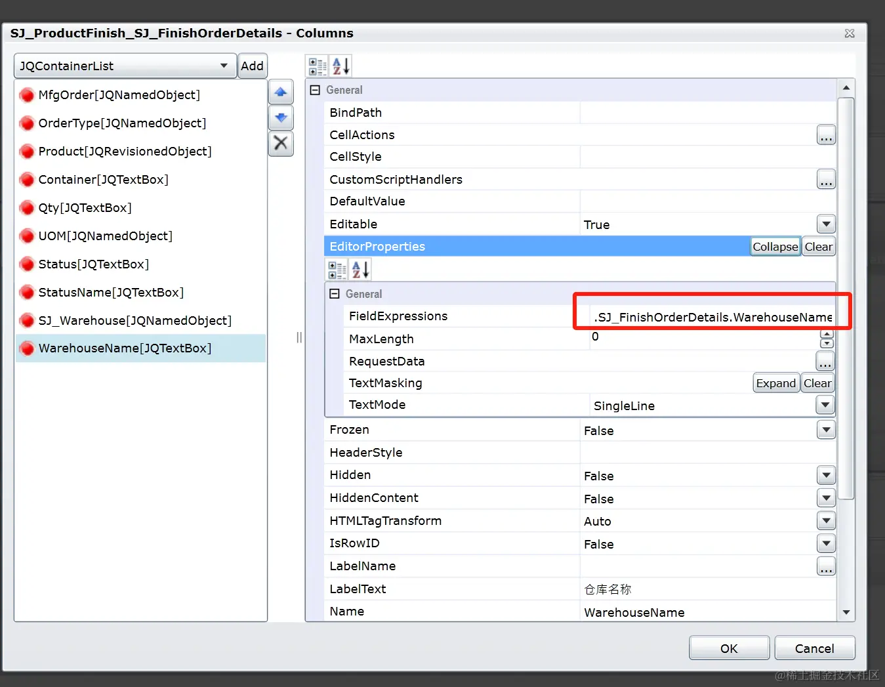Edit the CellStyle value field
Screen dimensions: 885x687
708,157
